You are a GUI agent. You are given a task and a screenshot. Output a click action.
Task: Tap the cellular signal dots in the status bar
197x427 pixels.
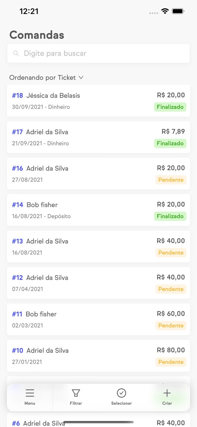153,12
